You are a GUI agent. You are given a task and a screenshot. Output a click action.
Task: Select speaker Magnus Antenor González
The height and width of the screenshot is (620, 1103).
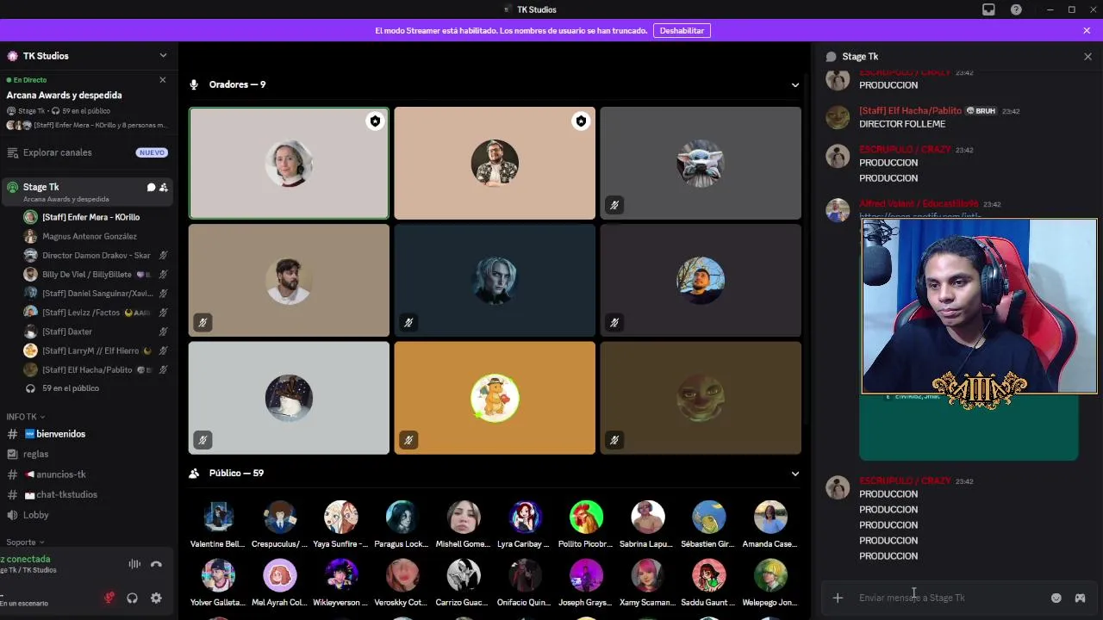[x=90, y=236]
